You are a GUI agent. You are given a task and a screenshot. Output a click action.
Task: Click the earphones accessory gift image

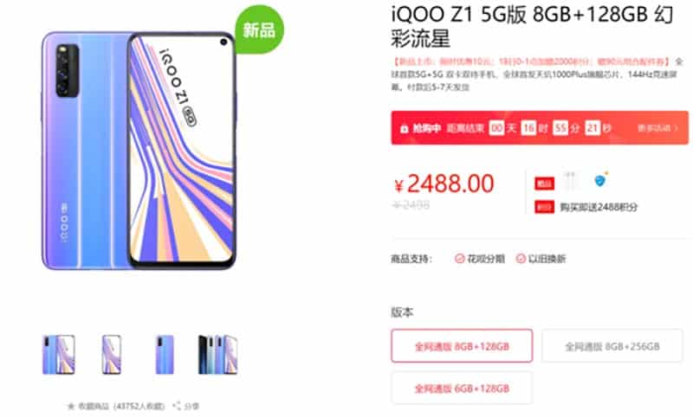coord(571,181)
